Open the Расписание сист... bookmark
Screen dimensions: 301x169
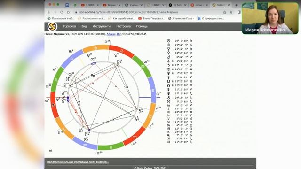click(x=91, y=19)
